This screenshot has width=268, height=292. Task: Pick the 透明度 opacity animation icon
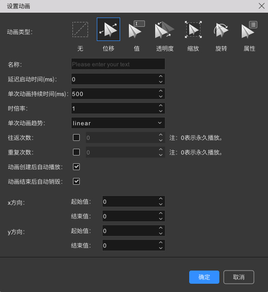tap(165, 29)
